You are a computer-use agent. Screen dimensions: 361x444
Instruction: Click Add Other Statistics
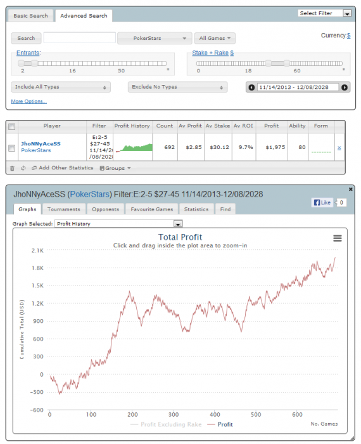click(63, 168)
